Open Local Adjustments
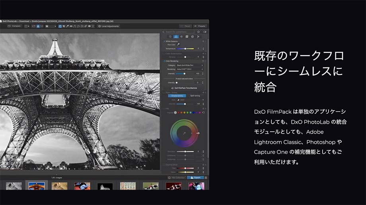 pyautogui.click(x=109, y=26)
